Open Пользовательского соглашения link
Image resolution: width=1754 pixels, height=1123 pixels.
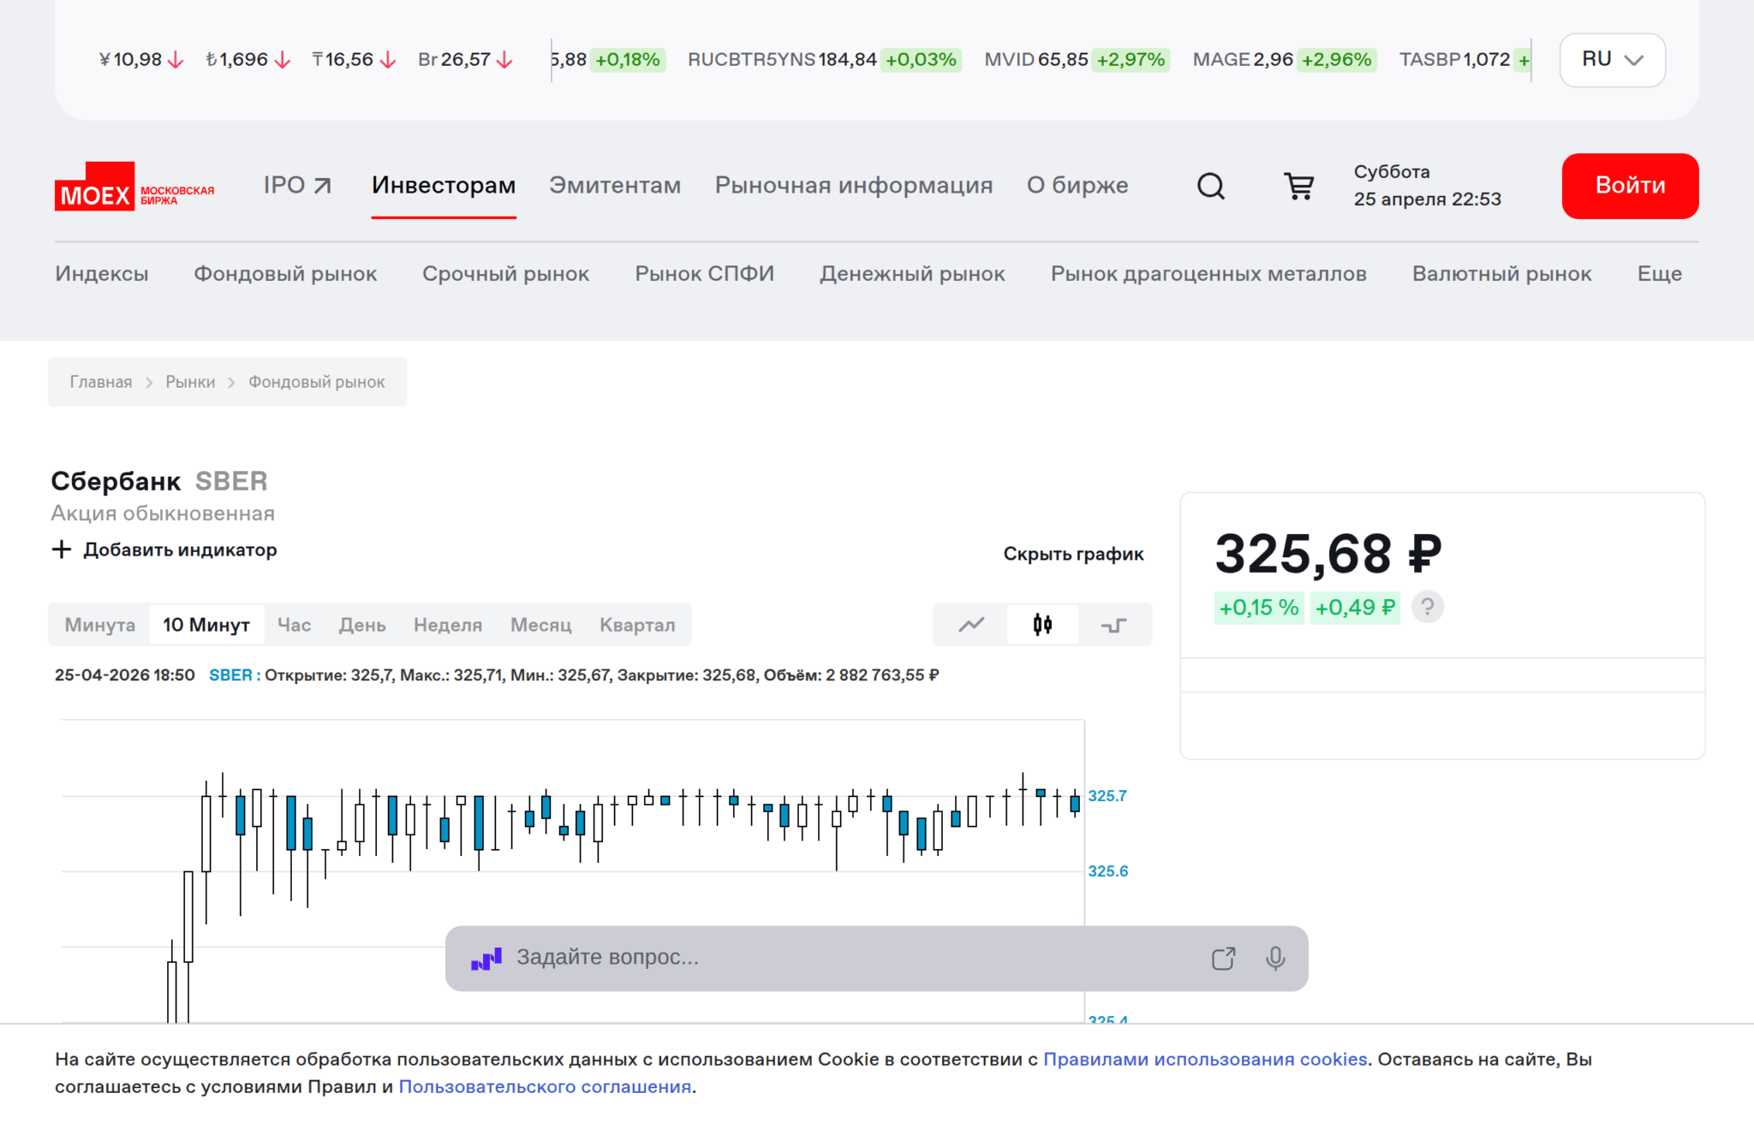pos(545,1087)
